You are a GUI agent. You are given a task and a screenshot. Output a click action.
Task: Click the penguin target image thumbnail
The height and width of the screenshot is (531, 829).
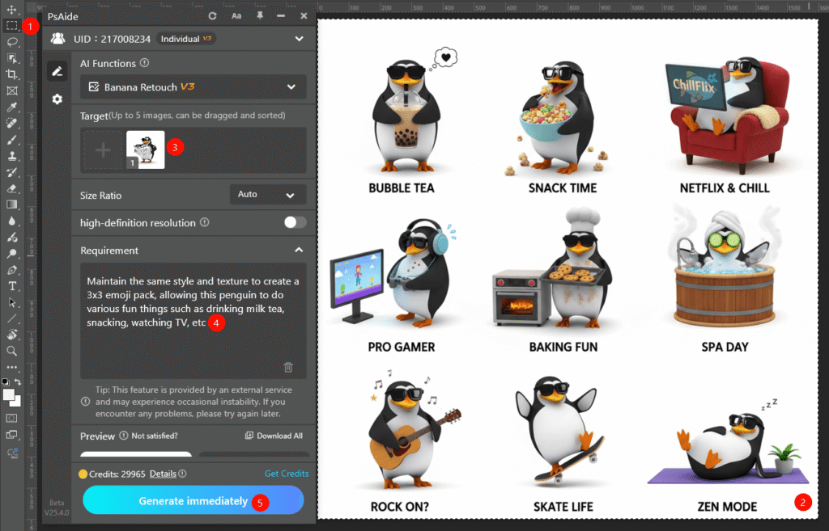145,150
